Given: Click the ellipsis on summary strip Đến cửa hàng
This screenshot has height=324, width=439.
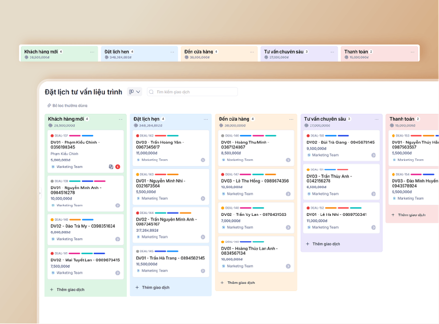Looking at the screenshot, I should coord(252,52).
